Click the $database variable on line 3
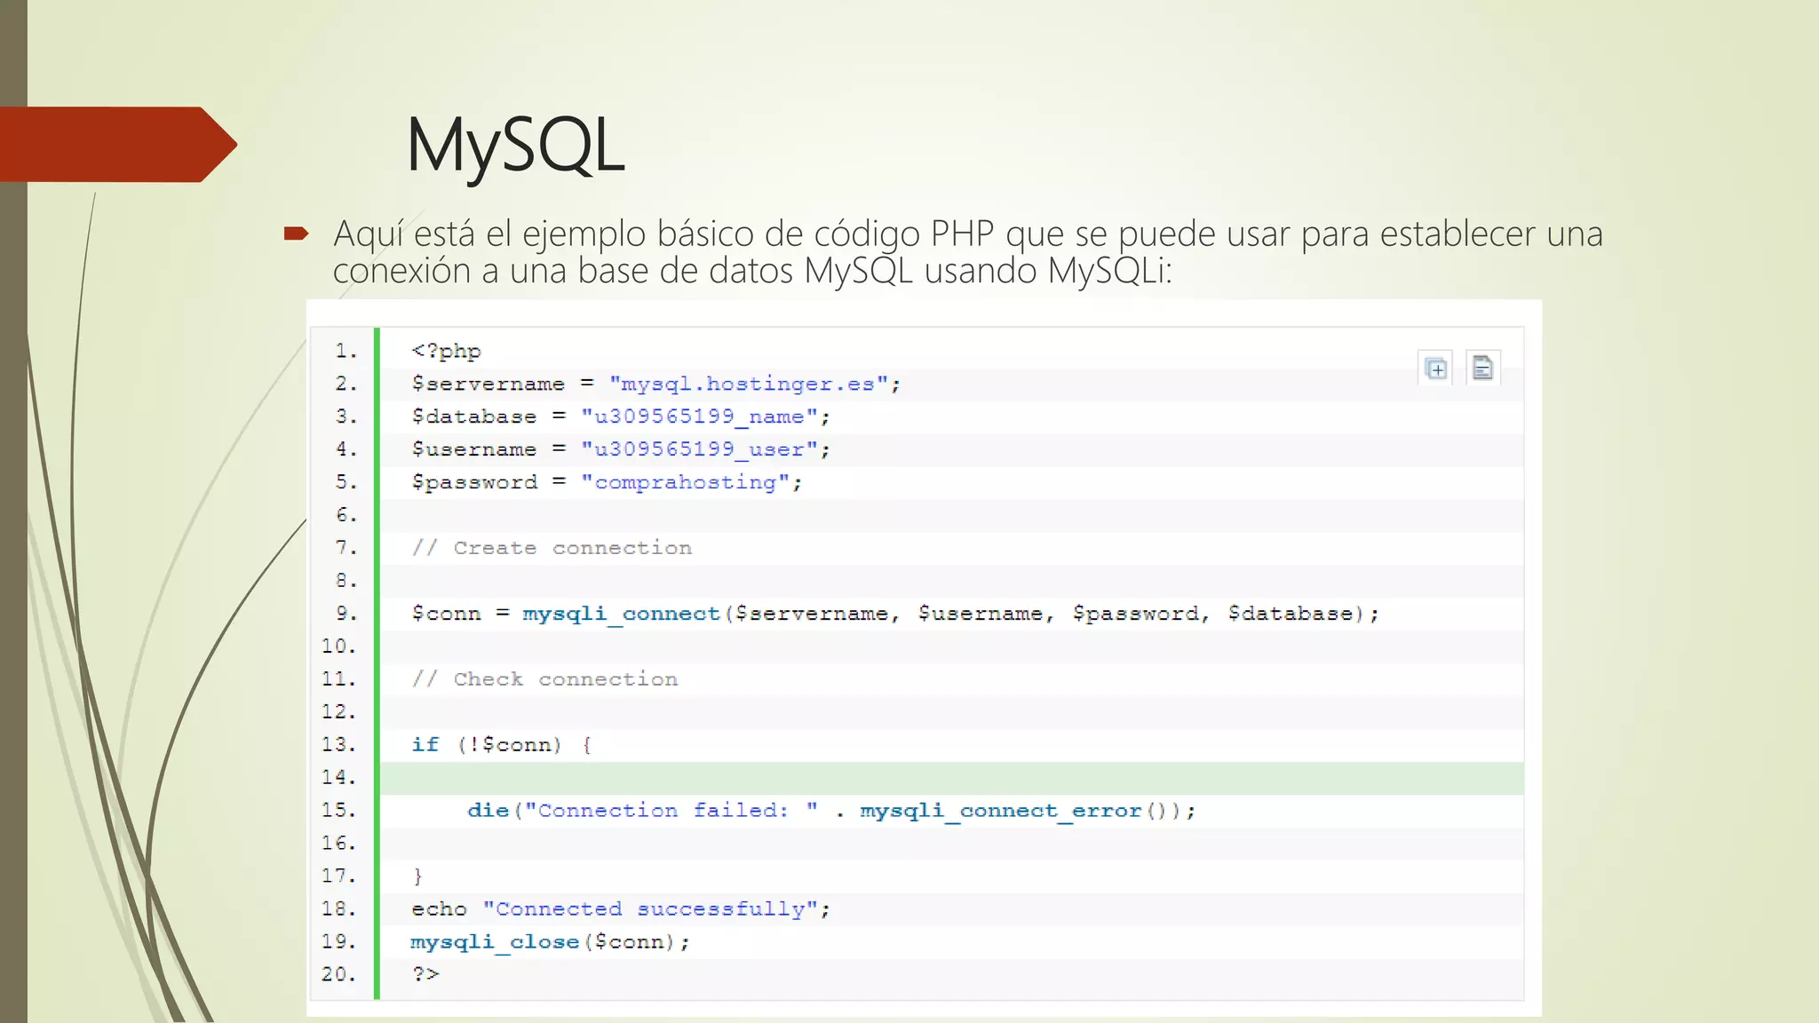The image size is (1819, 1023). click(474, 416)
